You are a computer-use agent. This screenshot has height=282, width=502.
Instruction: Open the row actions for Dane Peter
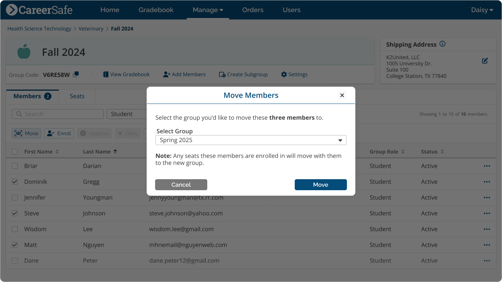(x=487, y=261)
